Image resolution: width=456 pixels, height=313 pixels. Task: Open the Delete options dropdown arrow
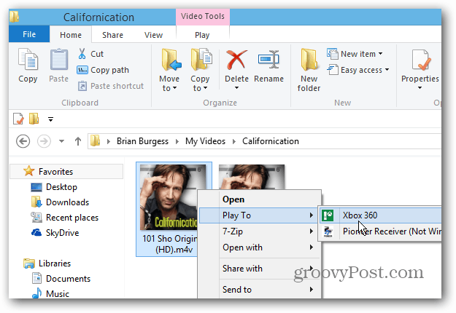point(236,88)
